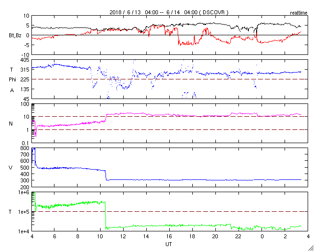Click the 'UT' x-axis label

168,244
